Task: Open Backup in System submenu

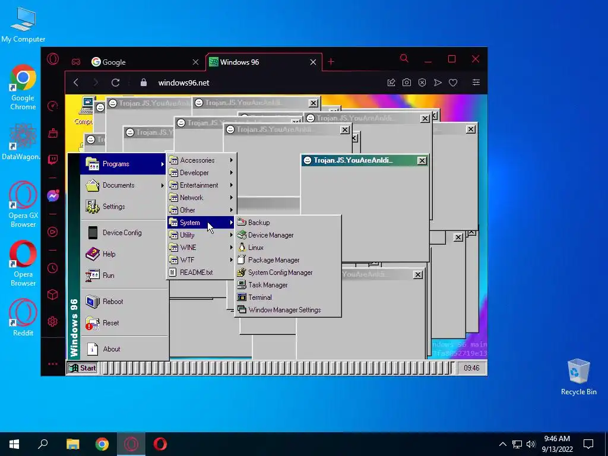Action: click(288, 222)
